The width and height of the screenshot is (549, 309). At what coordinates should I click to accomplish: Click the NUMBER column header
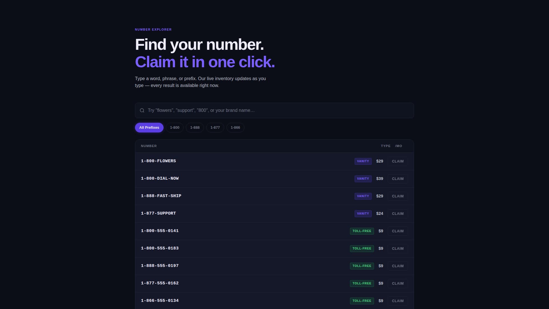(149, 146)
